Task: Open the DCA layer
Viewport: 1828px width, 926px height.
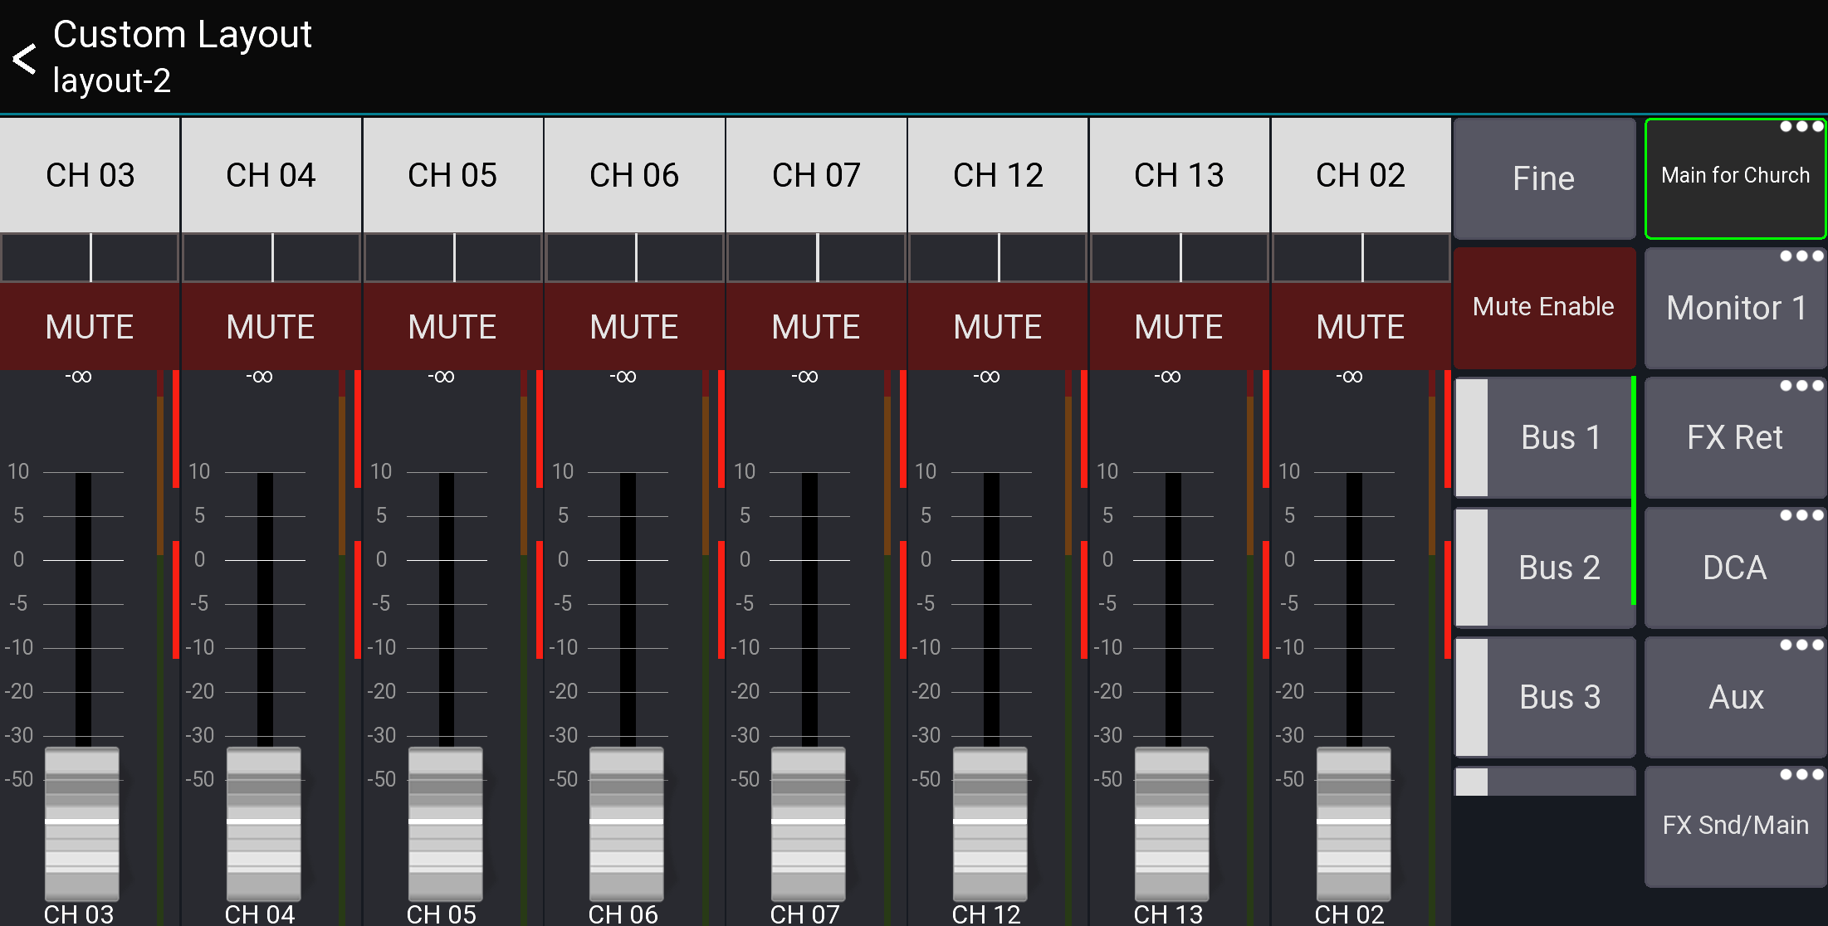Action: pyautogui.click(x=1735, y=567)
